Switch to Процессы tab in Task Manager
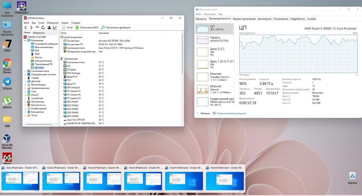This screenshot has width=362, height=196. click(201, 19)
